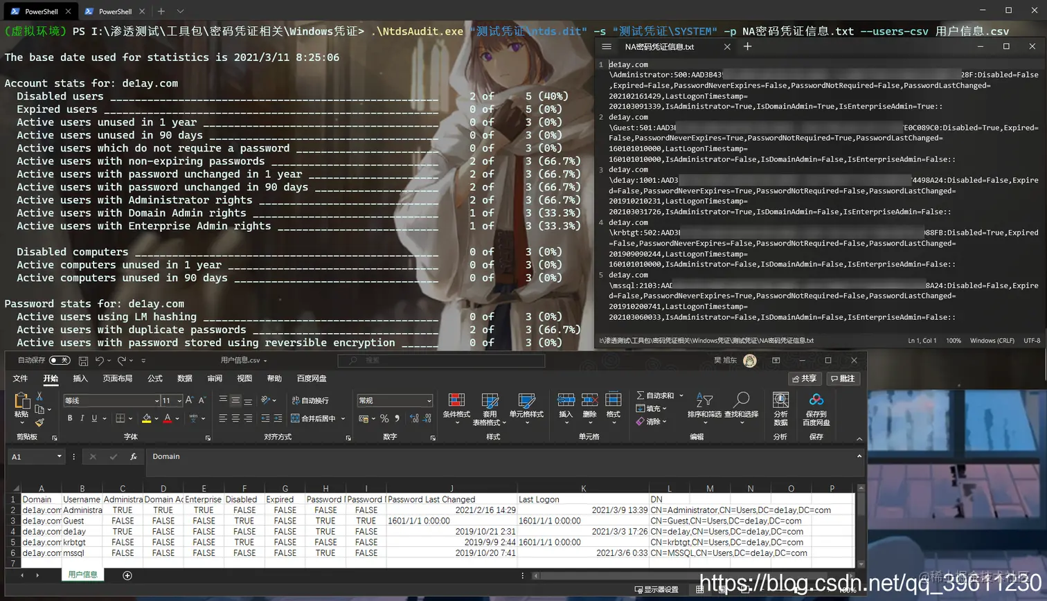Switch to the 公式 (Formulas) ribbon tab
The height and width of the screenshot is (601, 1047).
point(155,379)
